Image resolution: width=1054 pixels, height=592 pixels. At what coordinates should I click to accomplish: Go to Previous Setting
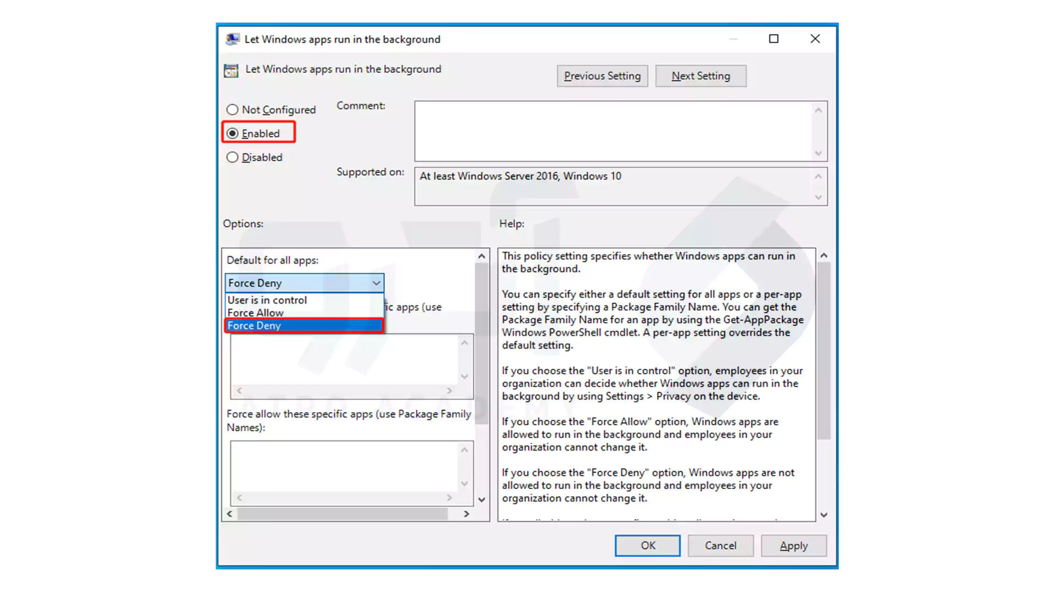pos(602,76)
